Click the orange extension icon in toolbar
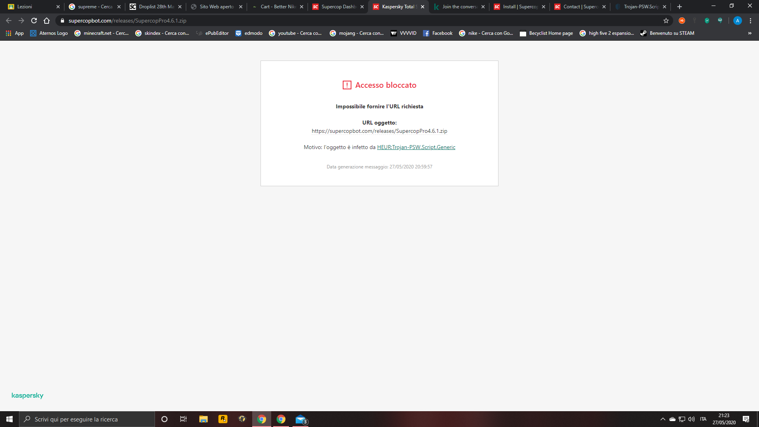 (x=682, y=21)
